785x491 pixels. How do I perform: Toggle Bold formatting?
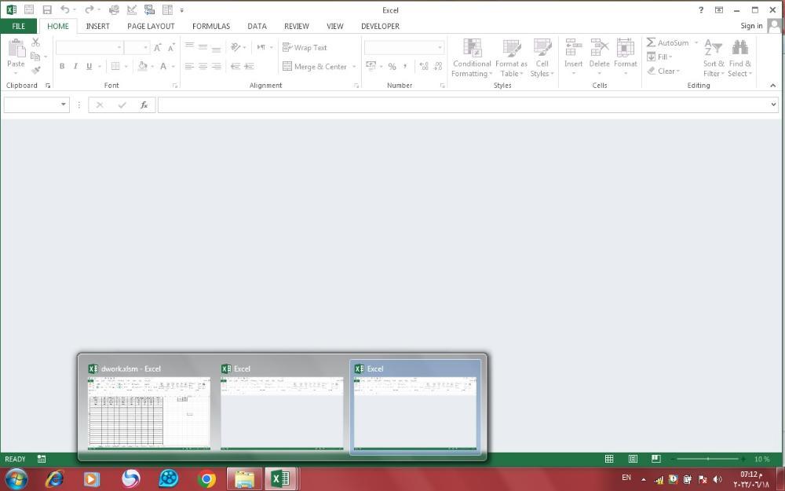62,66
